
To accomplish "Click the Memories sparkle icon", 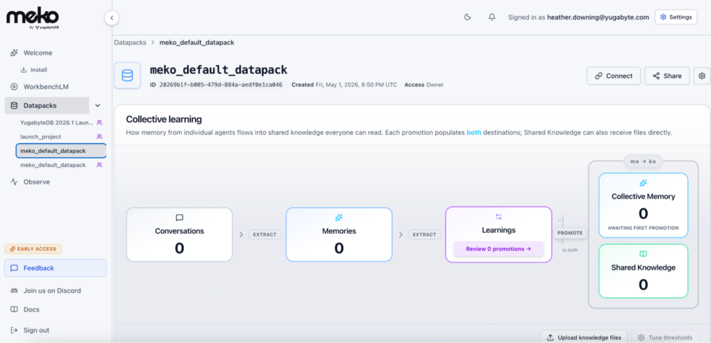I will click(339, 218).
